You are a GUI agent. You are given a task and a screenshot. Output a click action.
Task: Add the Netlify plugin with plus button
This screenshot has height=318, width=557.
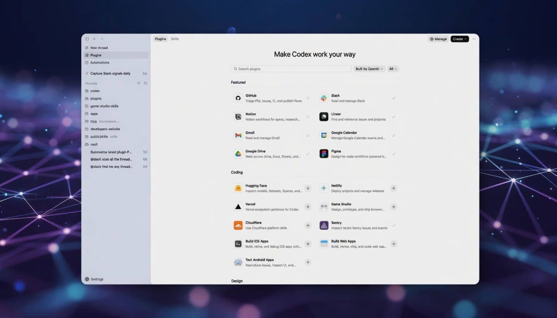tap(393, 188)
